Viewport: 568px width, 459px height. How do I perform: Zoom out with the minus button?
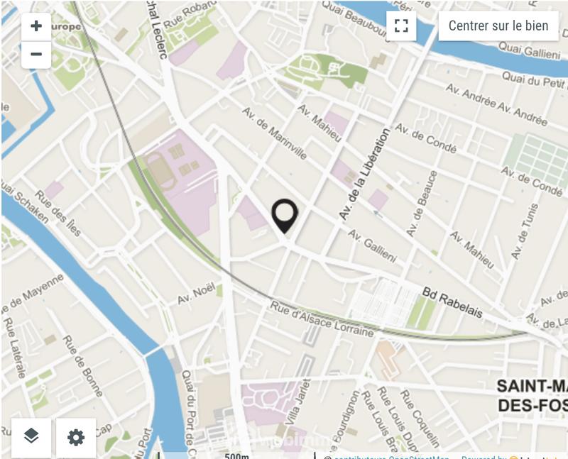(36, 55)
